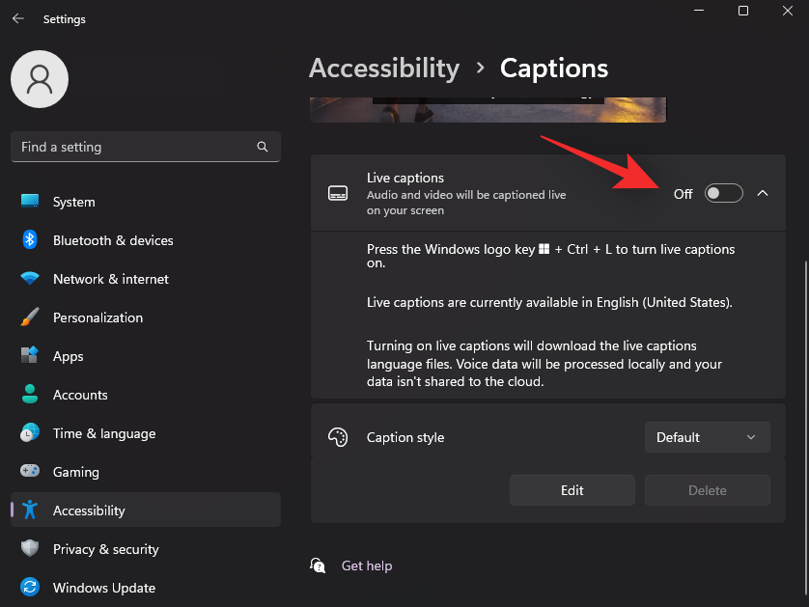
Task: Open the Caption style Default dropdown
Action: [707, 436]
